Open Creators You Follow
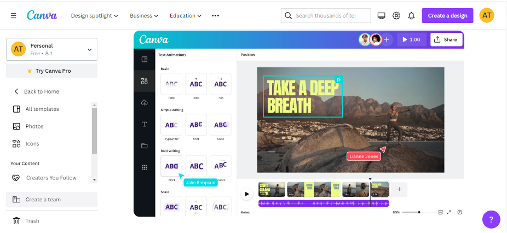Viewport: 507px width, 233px height. [44, 178]
